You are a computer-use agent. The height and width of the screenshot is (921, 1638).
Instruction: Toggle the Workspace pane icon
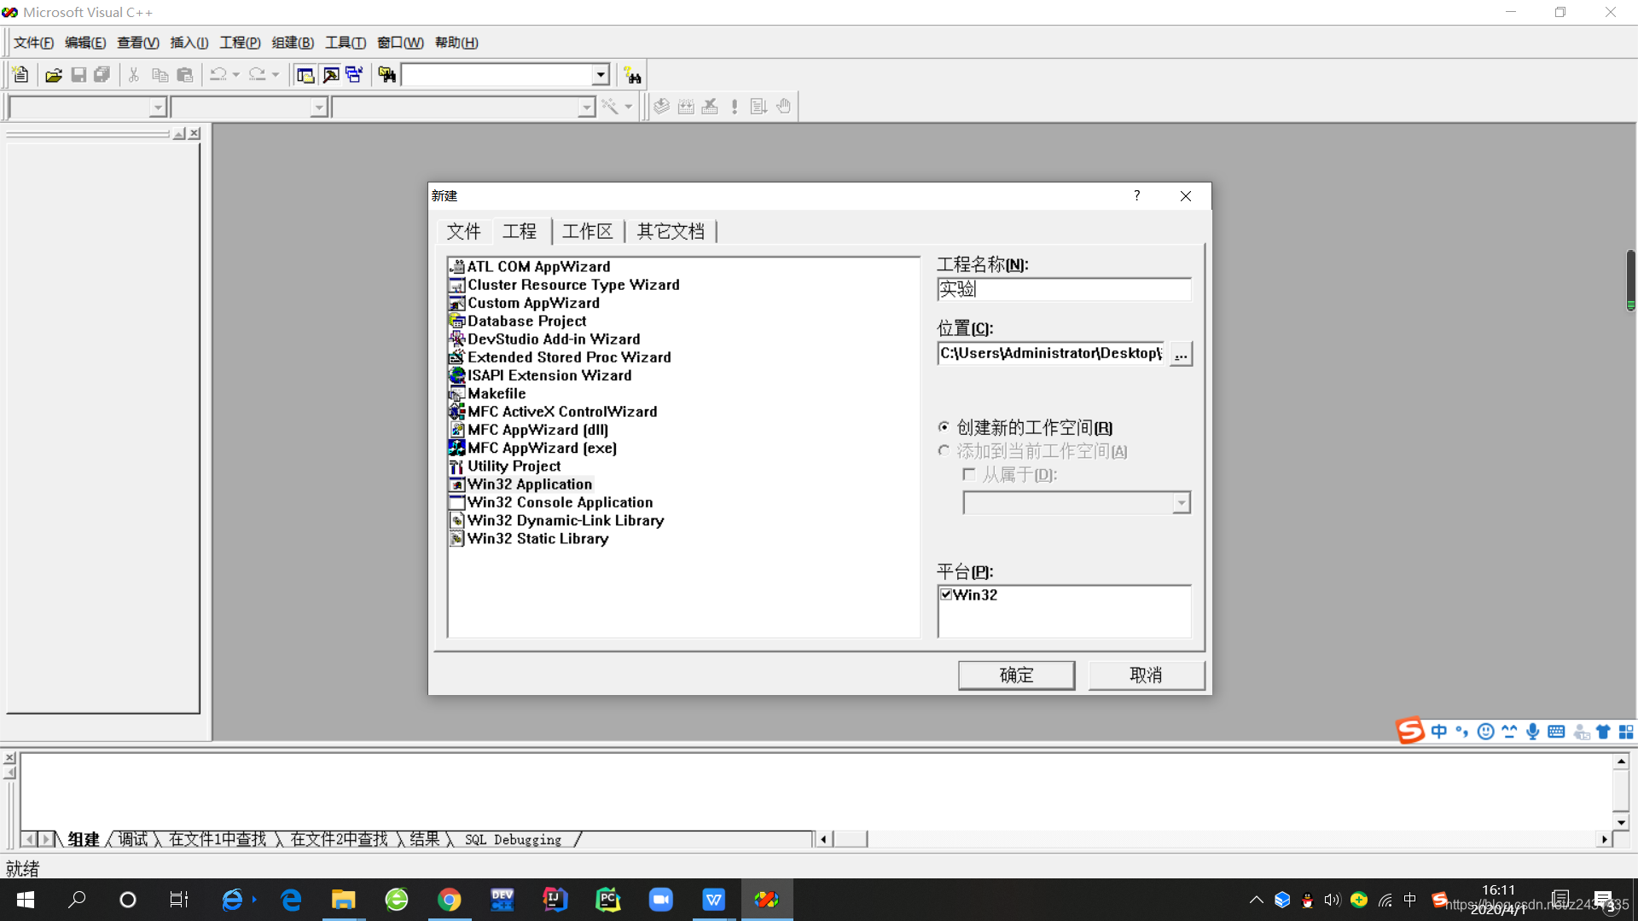point(305,75)
